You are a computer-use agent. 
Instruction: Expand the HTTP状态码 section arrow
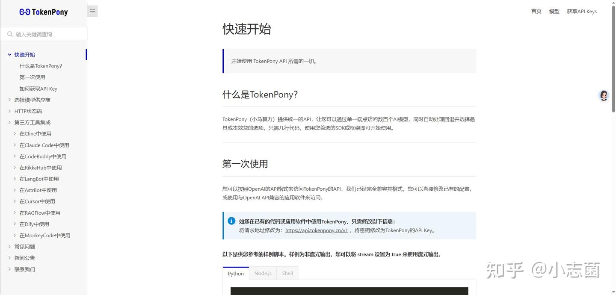click(9, 111)
